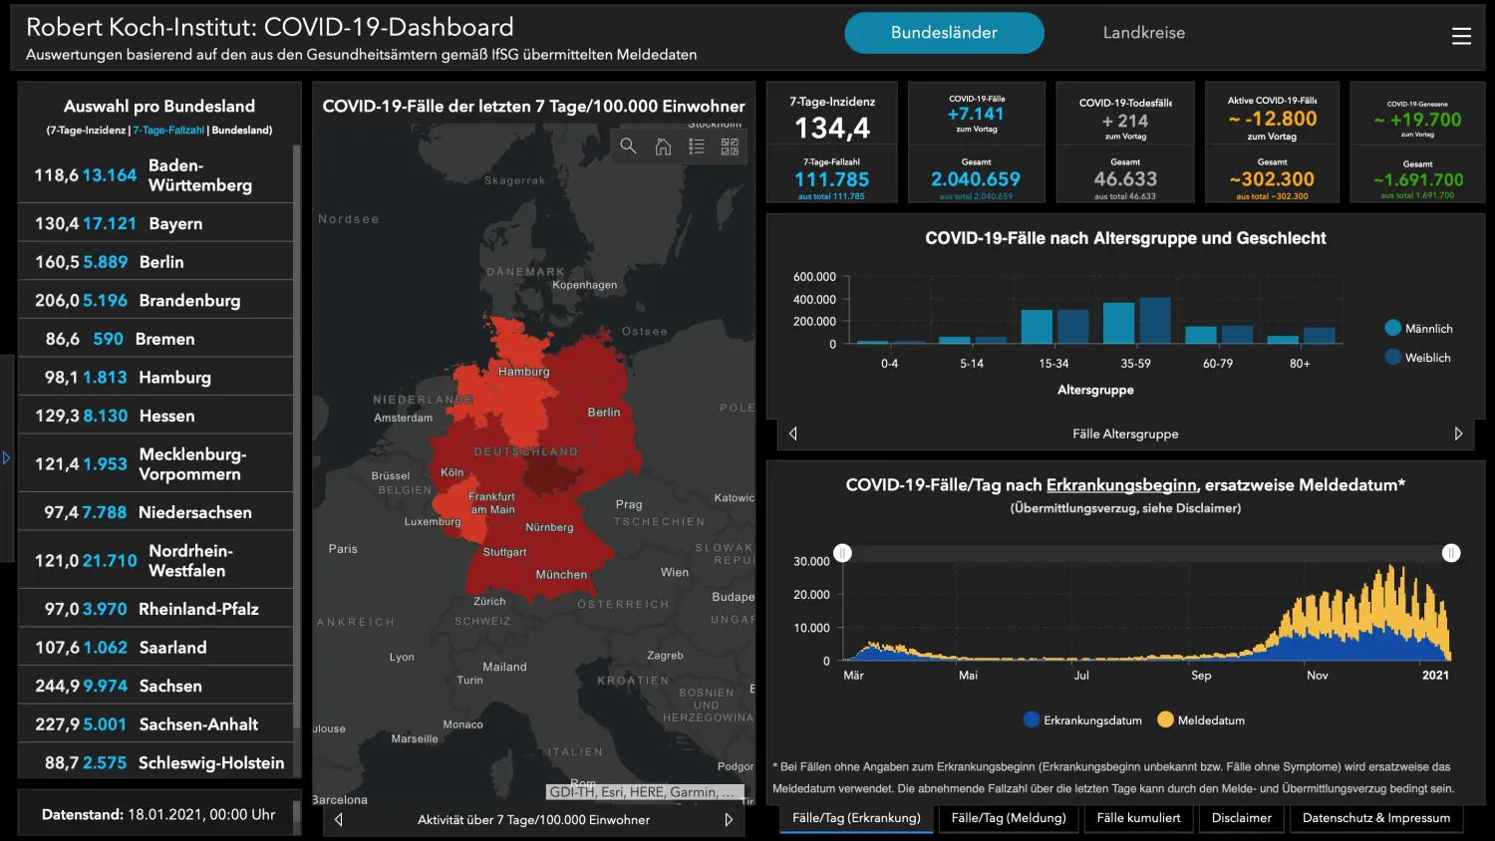Switch to the Landkreise view
The image size is (1495, 841).
[x=1143, y=33]
